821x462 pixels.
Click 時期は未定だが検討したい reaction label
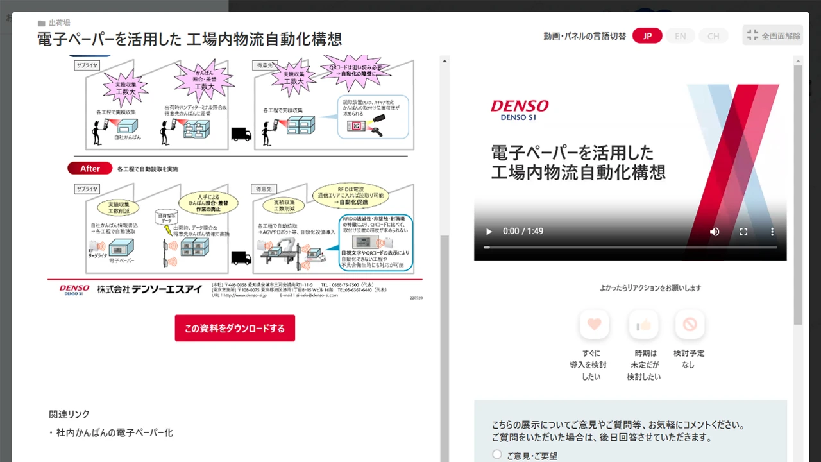[x=643, y=365]
